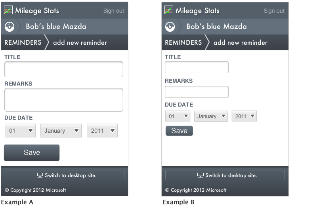
Task: Open dashboard gauge icon in Example B
Action: pos(170,27)
